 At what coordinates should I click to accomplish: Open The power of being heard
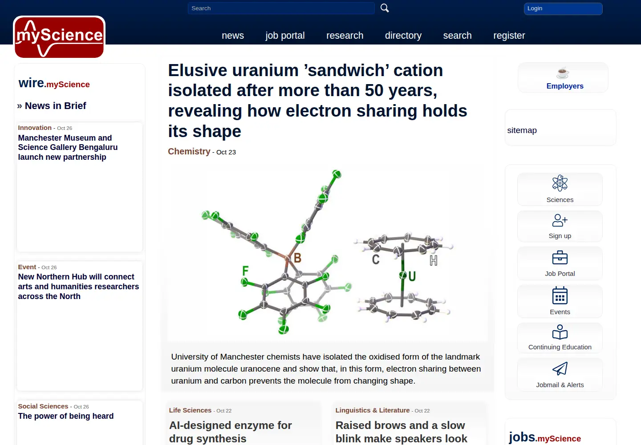click(66, 416)
